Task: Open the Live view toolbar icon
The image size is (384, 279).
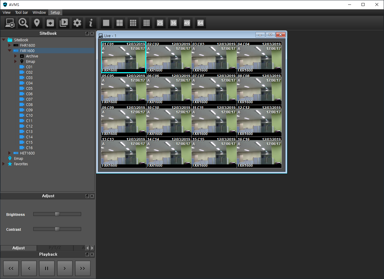Action: [x=10, y=23]
